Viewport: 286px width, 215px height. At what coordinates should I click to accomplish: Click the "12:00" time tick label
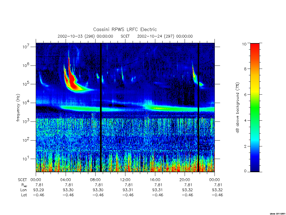(125, 180)
